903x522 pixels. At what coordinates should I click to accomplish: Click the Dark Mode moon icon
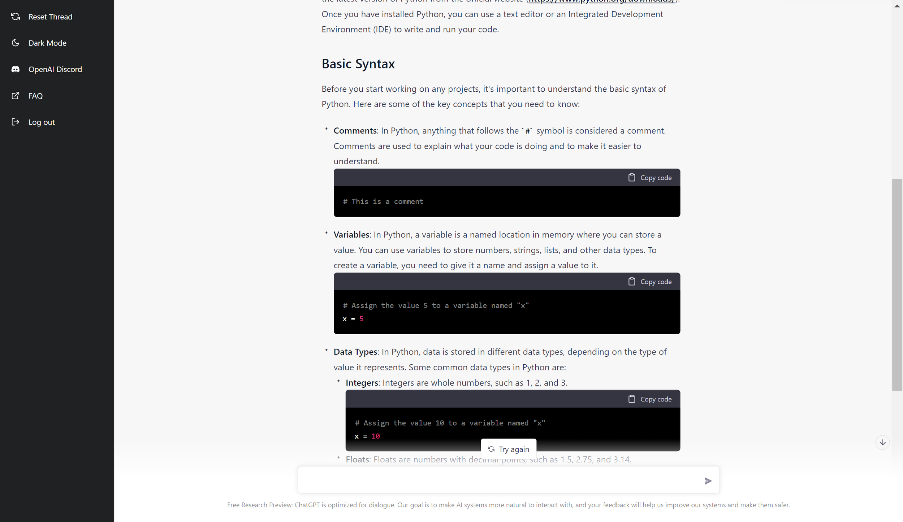pyautogui.click(x=16, y=43)
